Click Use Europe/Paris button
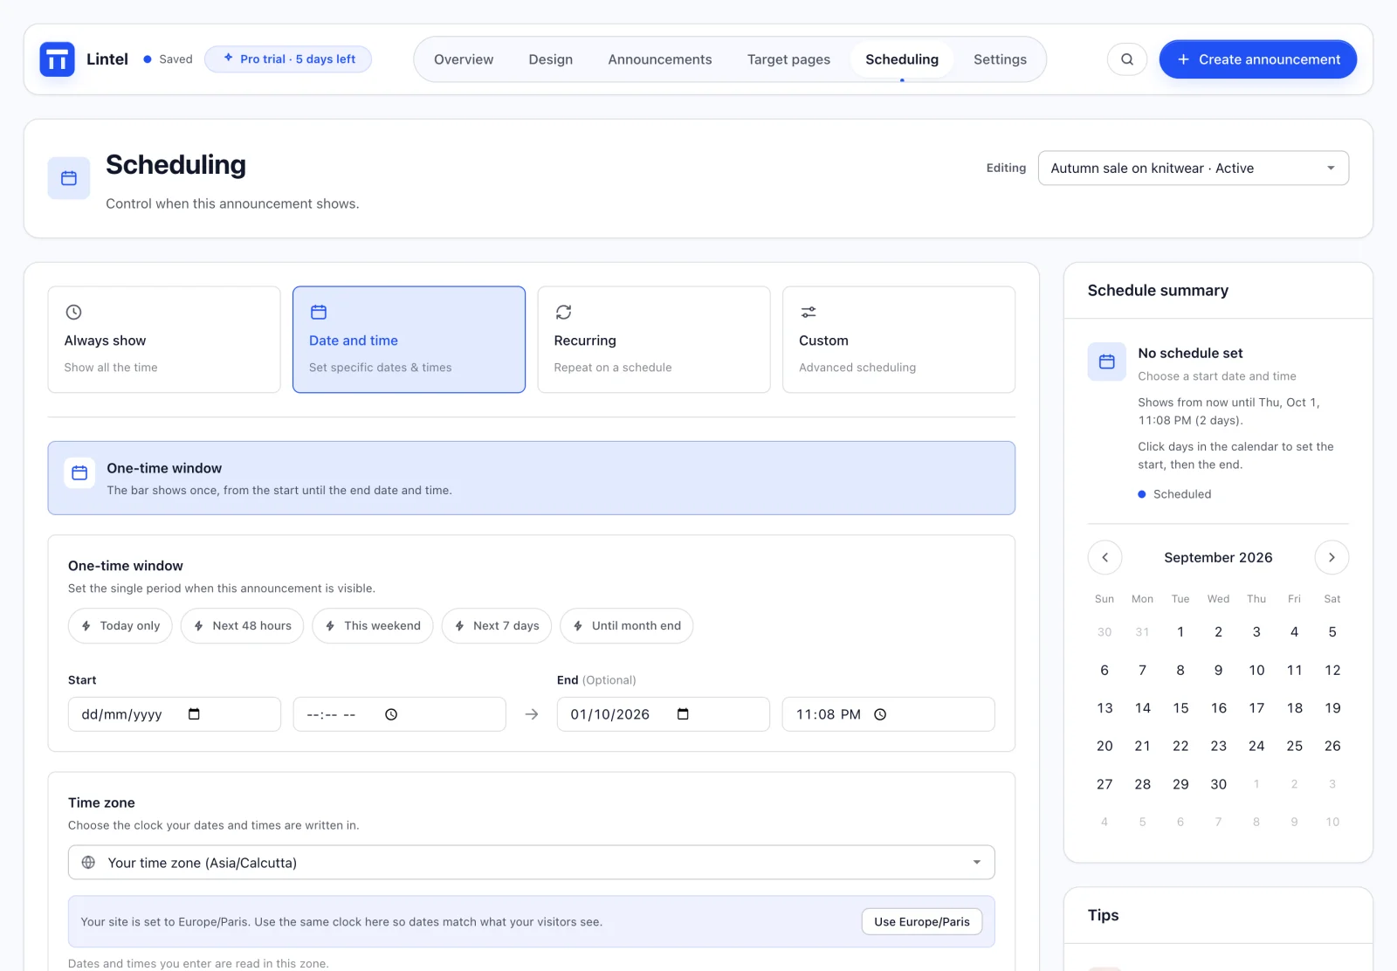Image resolution: width=1397 pixels, height=971 pixels. 922,922
